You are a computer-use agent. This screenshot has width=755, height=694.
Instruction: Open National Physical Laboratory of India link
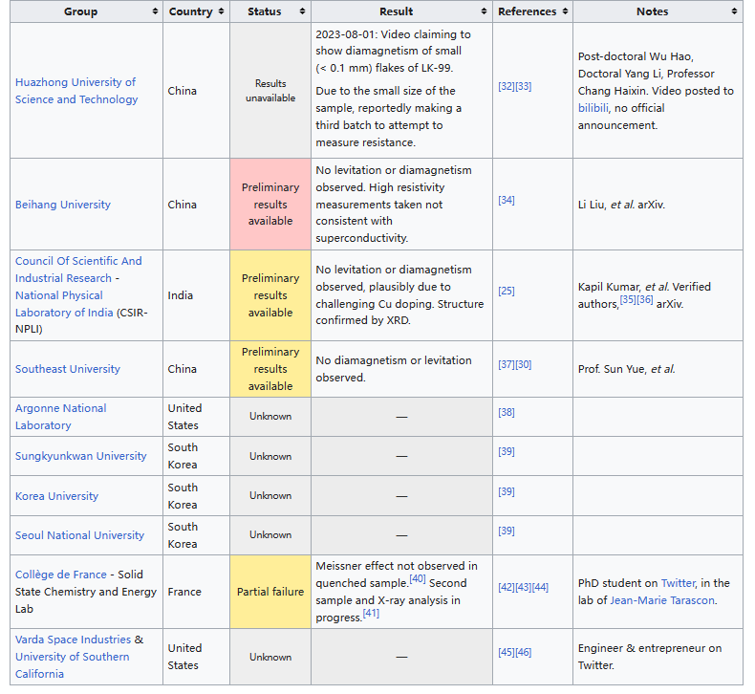click(64, 304)
